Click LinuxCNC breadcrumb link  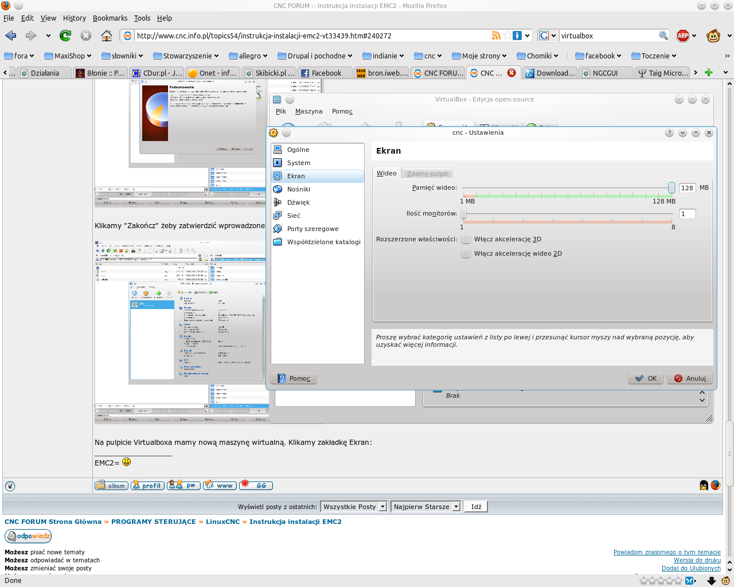point(222,522)
